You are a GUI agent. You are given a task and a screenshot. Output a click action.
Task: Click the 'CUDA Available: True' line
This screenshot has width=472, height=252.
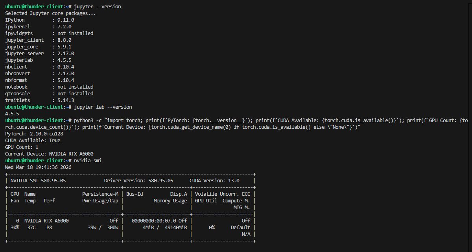pos(33,141)
